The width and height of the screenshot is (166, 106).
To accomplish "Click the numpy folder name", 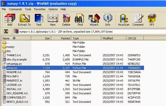I will point(11,47).
